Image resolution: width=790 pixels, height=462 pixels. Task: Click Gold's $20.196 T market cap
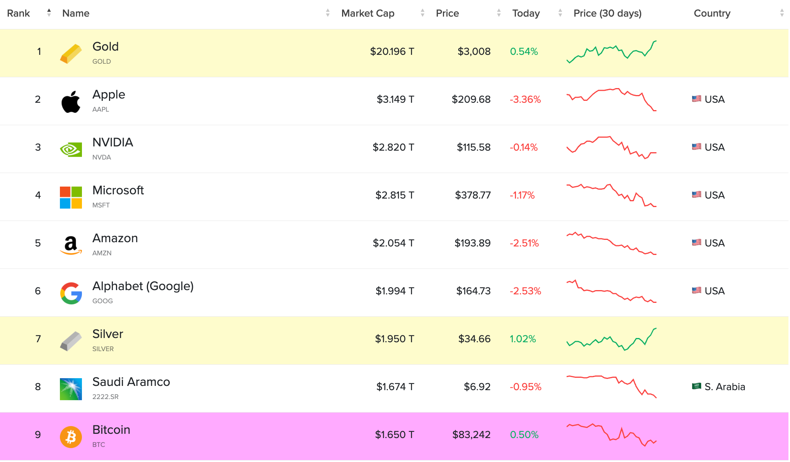[x=392, y=51]
